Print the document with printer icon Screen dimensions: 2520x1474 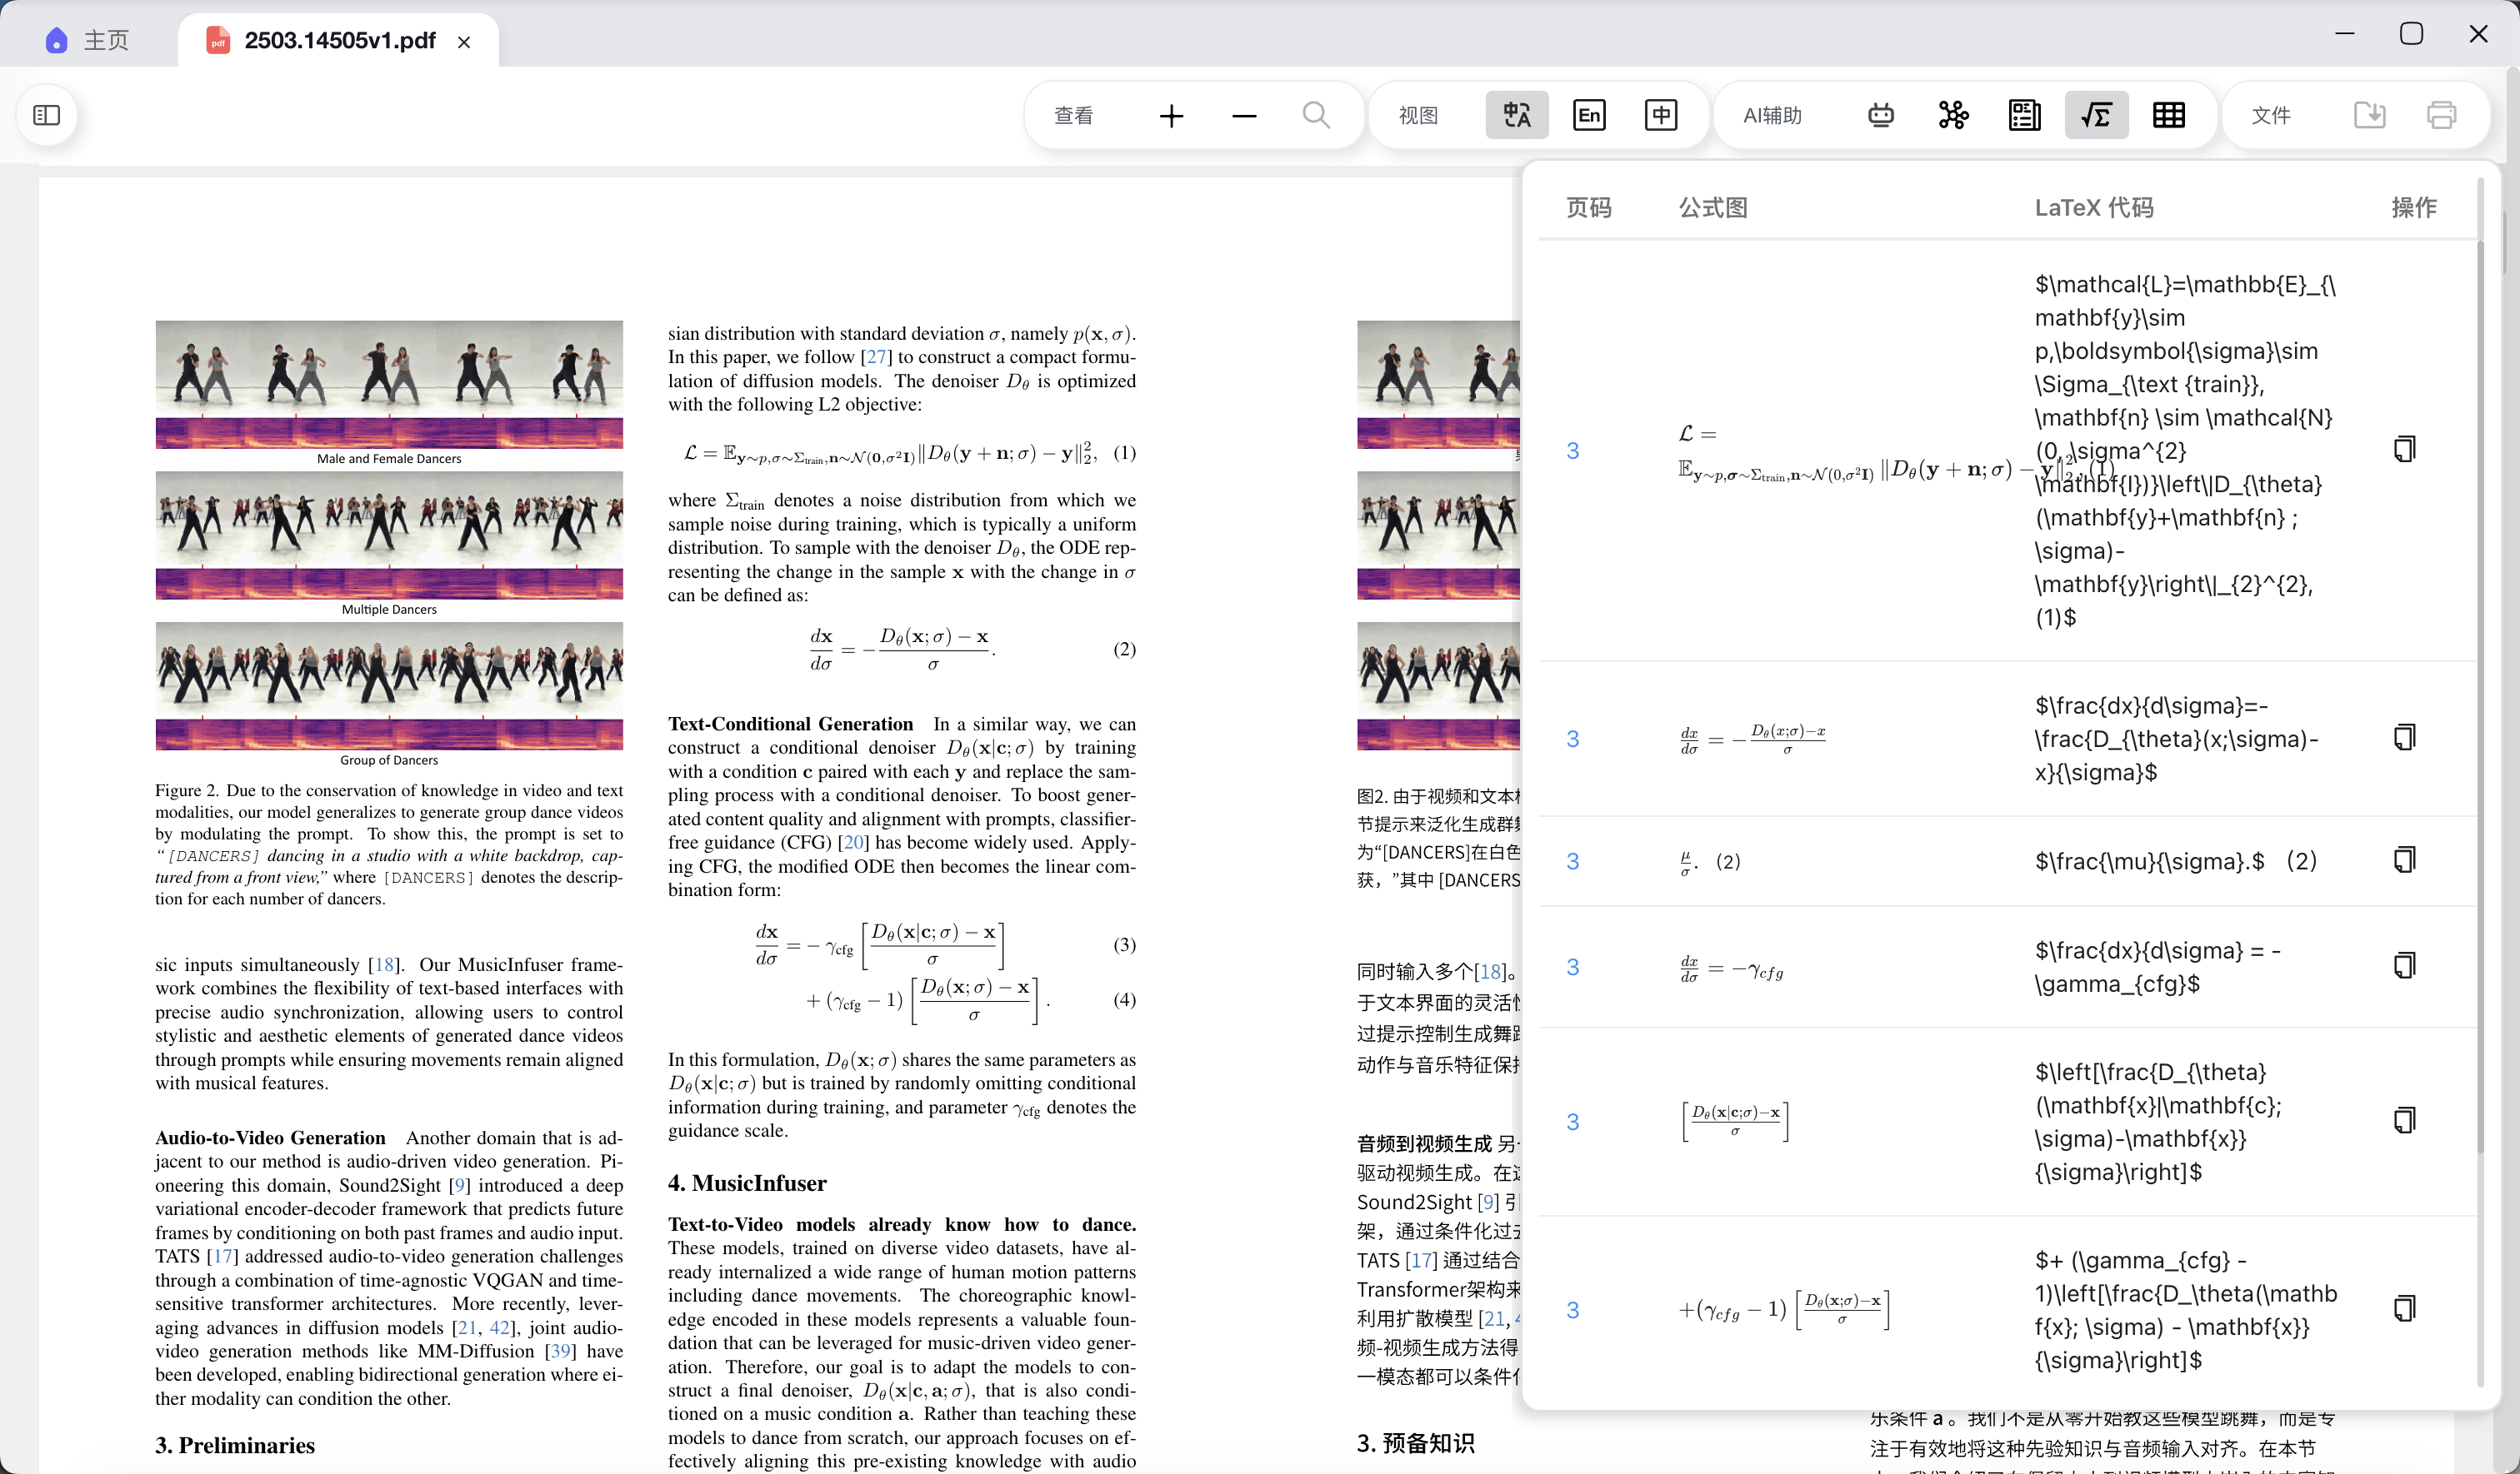pos(2441,116)
